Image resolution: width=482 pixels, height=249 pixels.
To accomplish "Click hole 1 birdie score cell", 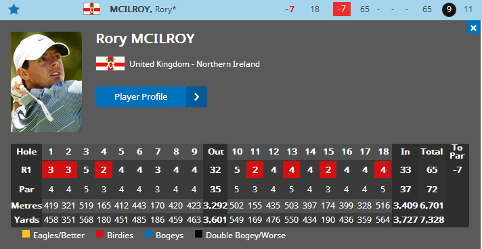I will tap(51, 169).
